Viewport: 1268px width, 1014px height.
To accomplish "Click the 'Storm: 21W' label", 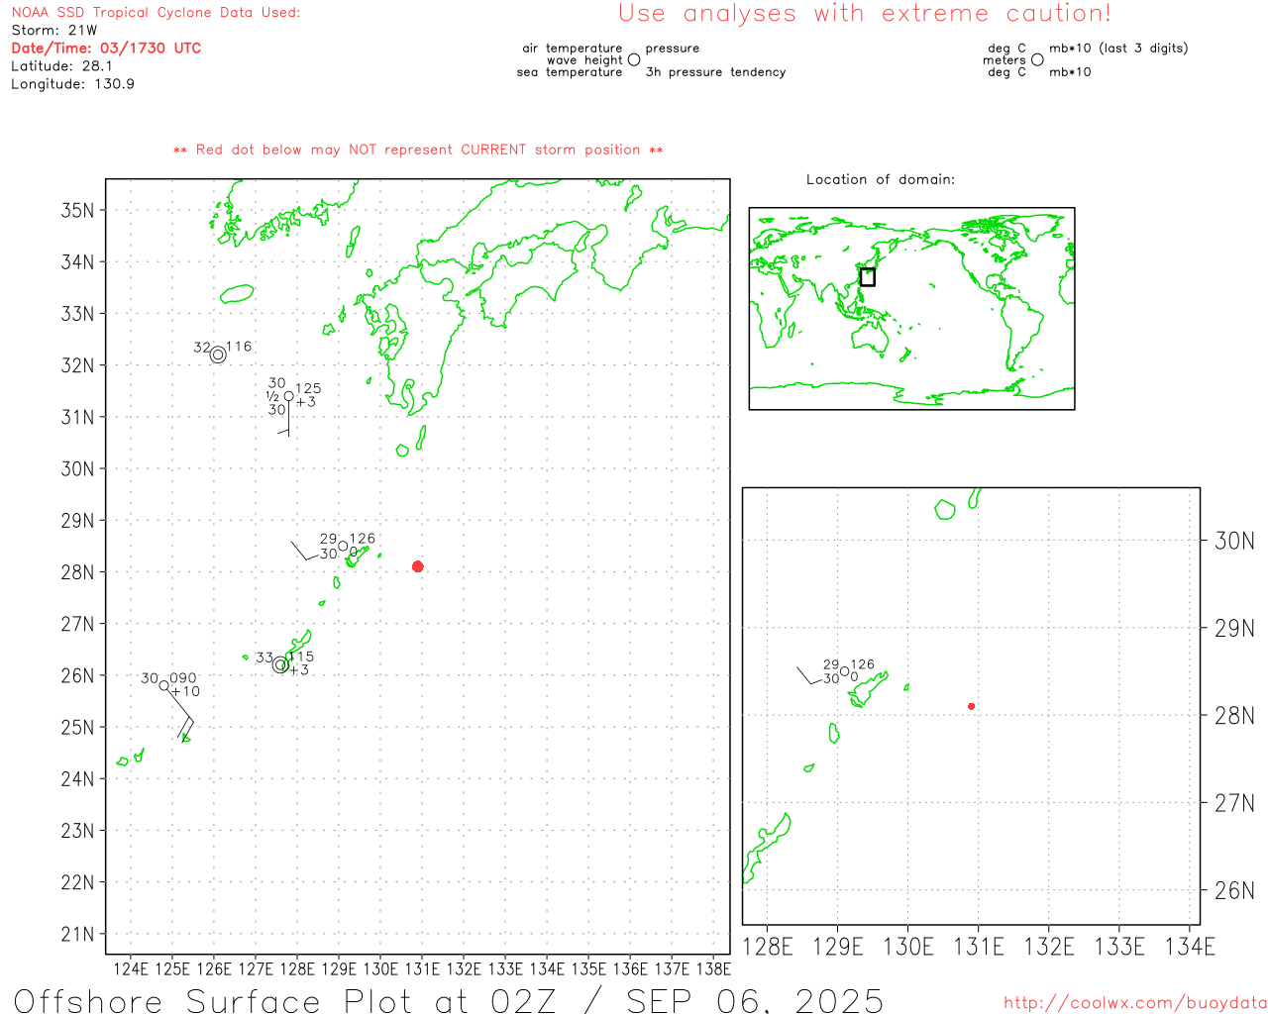I will [x=54, y=30].
